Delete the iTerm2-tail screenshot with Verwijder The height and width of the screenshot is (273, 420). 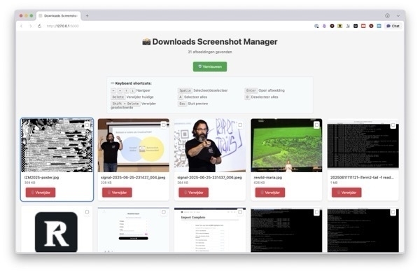pos(346,192)
